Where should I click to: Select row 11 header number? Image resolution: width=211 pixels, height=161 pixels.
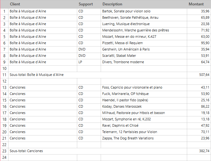click(x=4, y=75)
